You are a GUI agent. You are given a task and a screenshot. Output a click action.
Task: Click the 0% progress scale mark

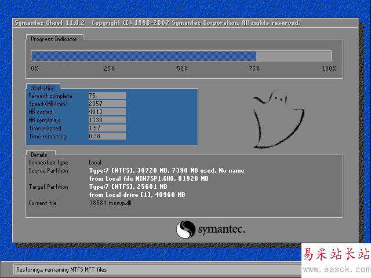[x=35, y=68]
